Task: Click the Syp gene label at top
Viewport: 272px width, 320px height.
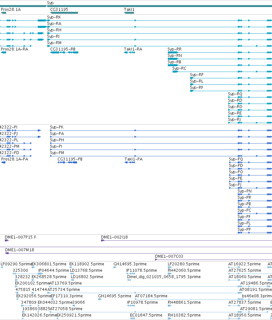Action: [50, 3]
